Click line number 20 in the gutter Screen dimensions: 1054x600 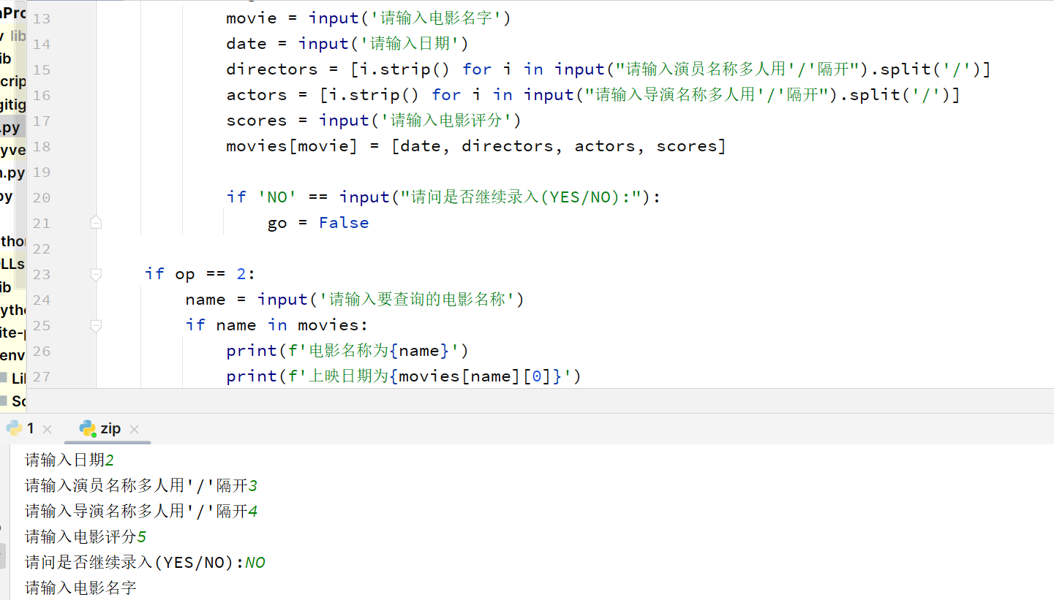point(42,197)
